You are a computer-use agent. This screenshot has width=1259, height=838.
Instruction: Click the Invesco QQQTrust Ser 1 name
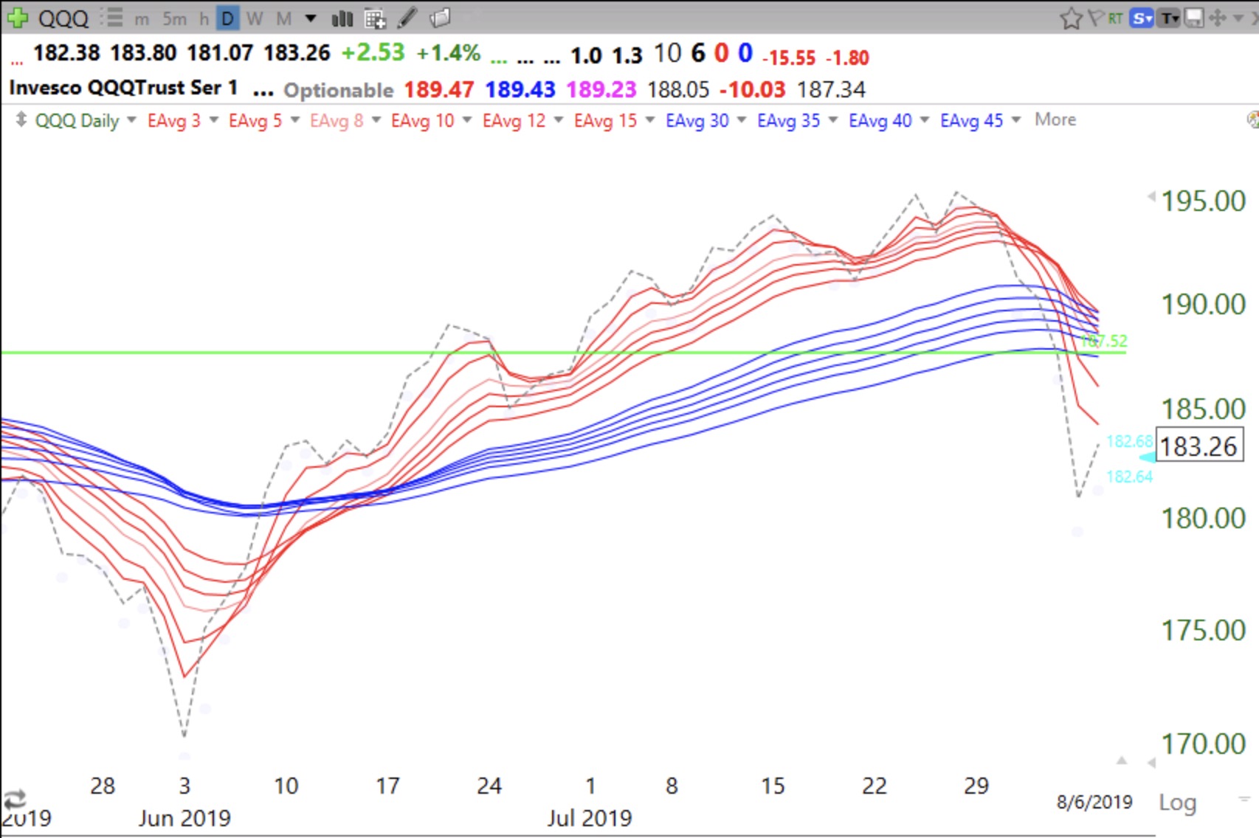click(x=123, y=88)
